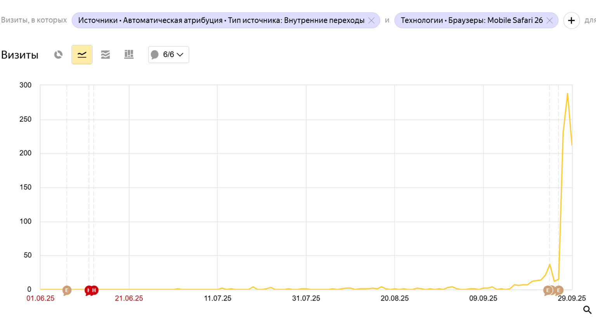Click the 21.06.25 date axis label
This screenshot has width=596, height=318.
(129, 299)
